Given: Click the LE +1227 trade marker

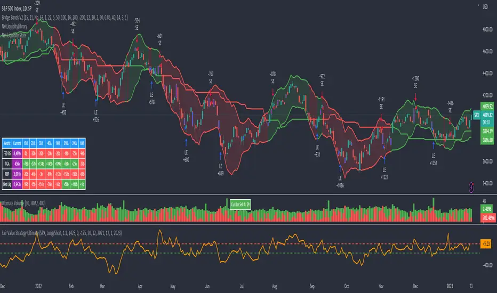Looking at the screenshot, I should 384,173.
